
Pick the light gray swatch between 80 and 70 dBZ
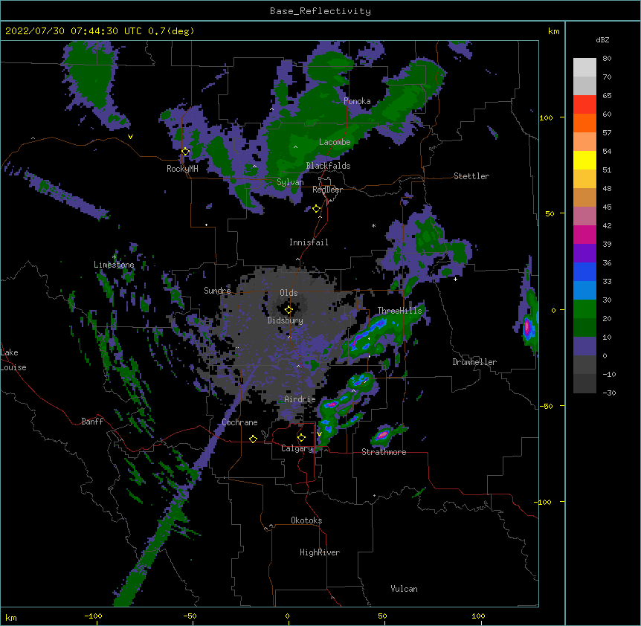click(584, 68)
